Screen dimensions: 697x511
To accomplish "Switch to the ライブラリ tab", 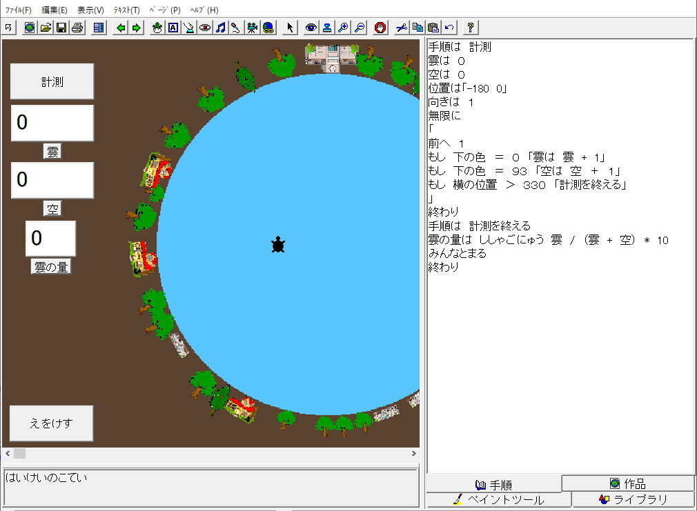I will click(634, 500).
